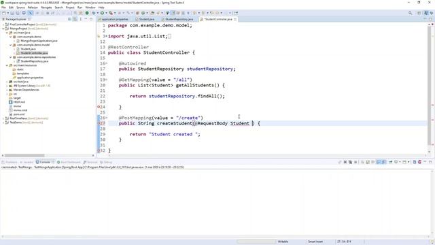435x245 pixels.
Task: Minimize the Package Explorer panel
Action: 86,19
